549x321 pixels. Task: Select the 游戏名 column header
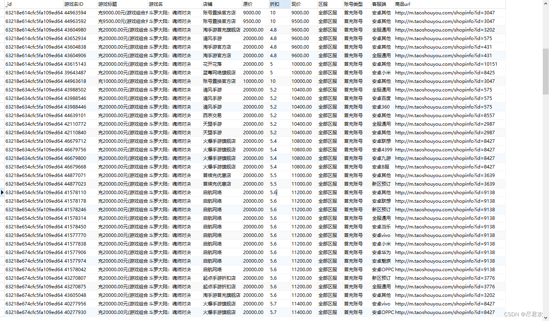pos(175,4)
